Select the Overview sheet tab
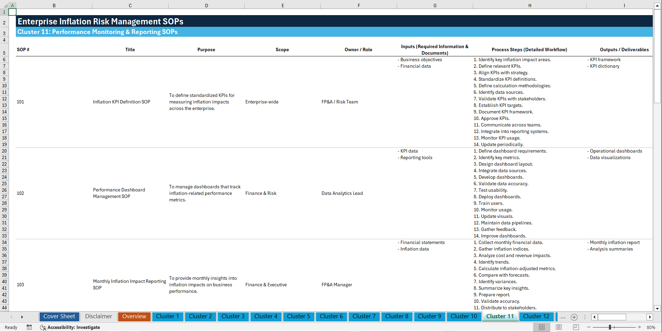662x332 pixels. click(134, 317)
